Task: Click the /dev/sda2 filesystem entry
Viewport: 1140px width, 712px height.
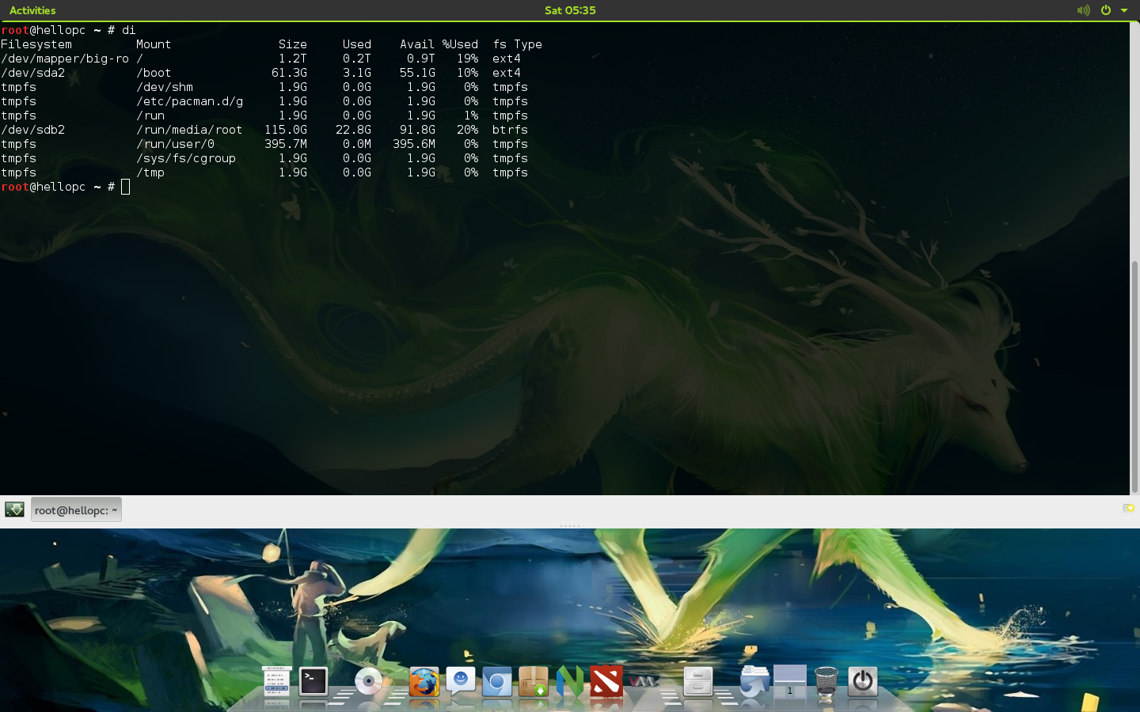Action: [33, 73]
